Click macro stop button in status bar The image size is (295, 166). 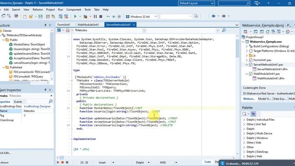pyautogui.click(x=67, y=162)
